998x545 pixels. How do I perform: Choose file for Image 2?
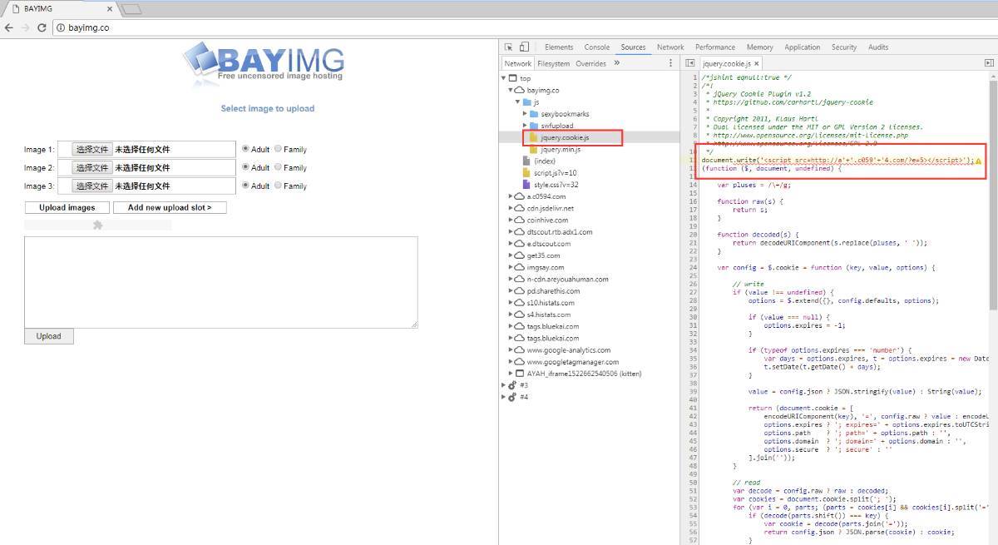pos(91,167)
